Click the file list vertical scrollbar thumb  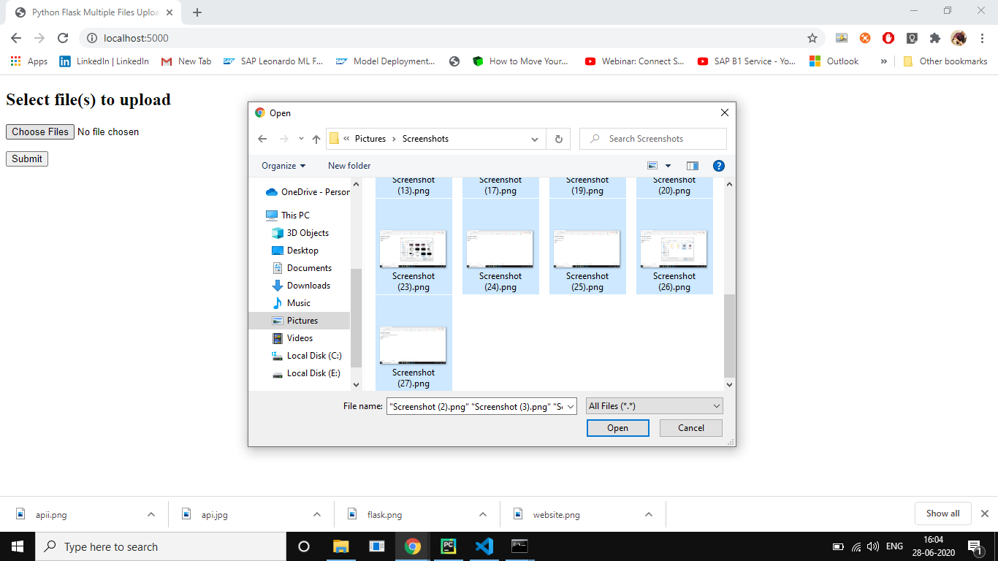tap(729, 335)
